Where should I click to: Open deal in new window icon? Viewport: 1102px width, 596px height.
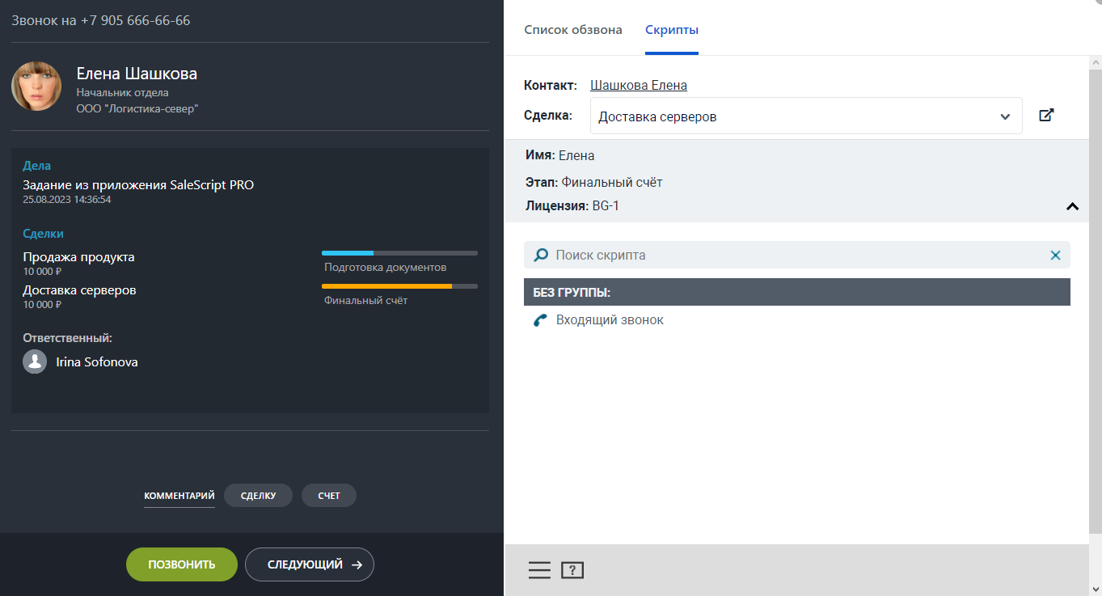1046,116
